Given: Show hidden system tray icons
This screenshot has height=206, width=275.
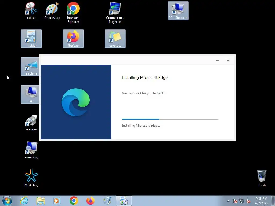Looking at the screenshot, I should 228,201.
